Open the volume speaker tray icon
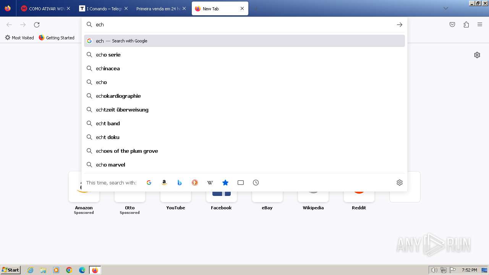 434,270
